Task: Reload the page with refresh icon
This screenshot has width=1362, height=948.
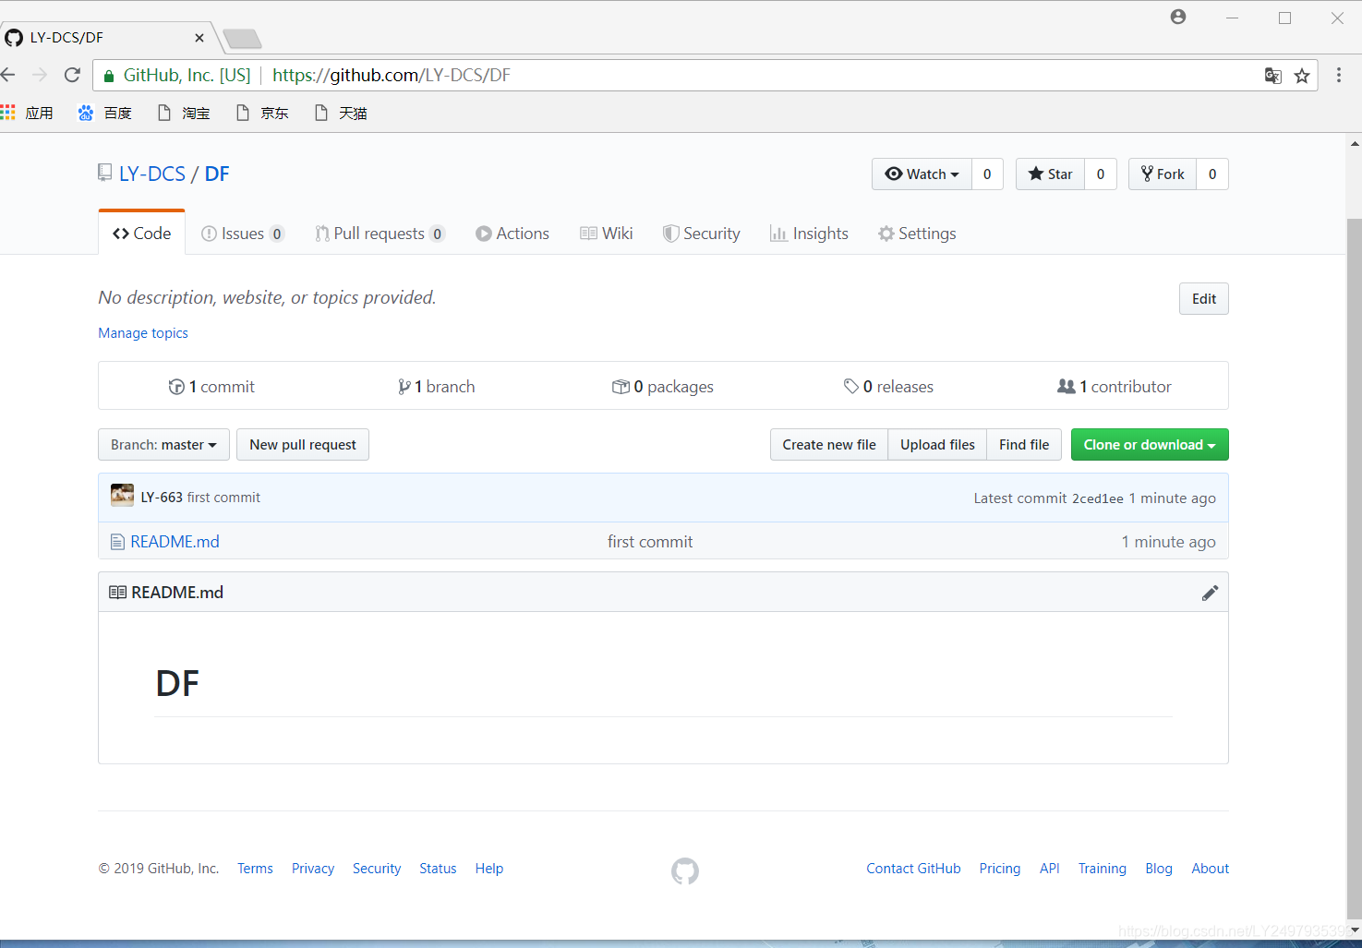Action: [72, 75]
